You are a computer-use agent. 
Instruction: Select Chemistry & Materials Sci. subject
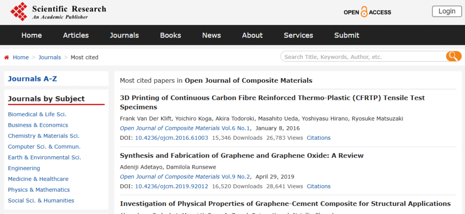tap(44, 136)
